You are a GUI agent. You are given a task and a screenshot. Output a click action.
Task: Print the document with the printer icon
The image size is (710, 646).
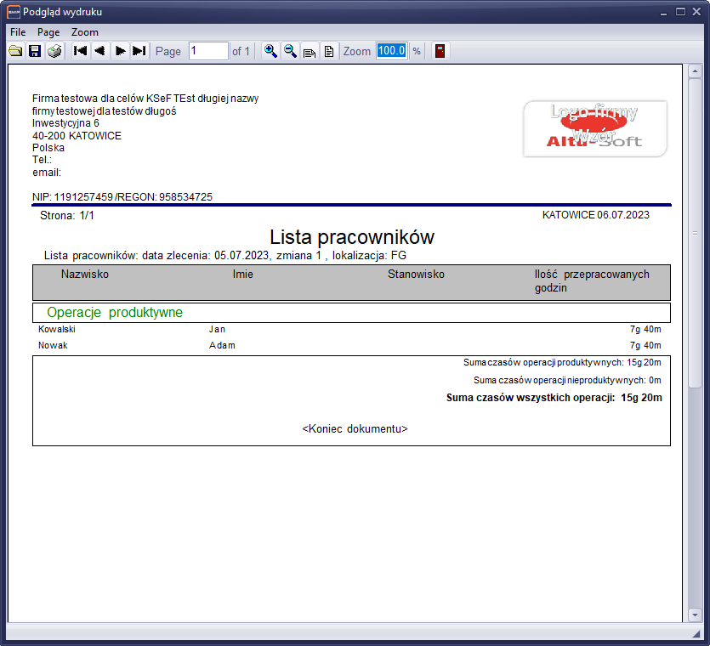tap(54, 51)
